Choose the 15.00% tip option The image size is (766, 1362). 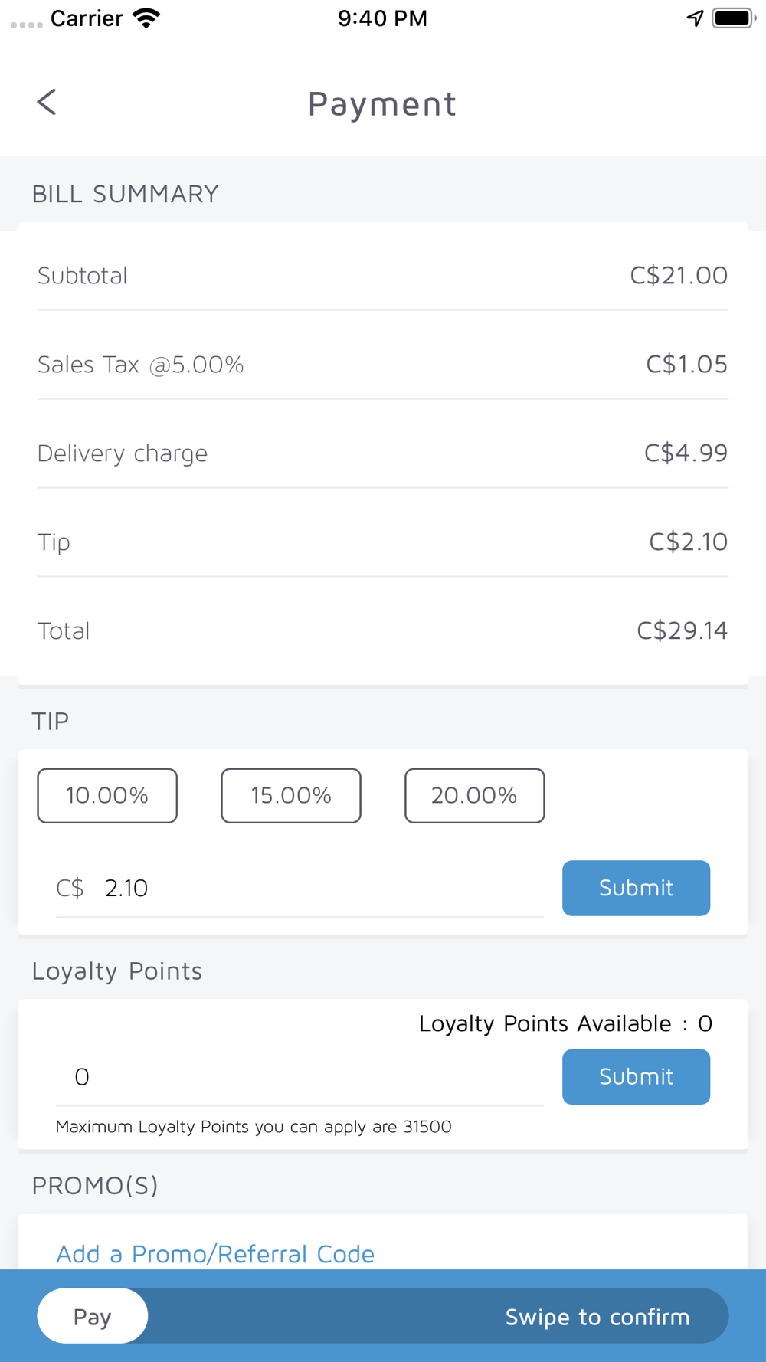point(291,795)
